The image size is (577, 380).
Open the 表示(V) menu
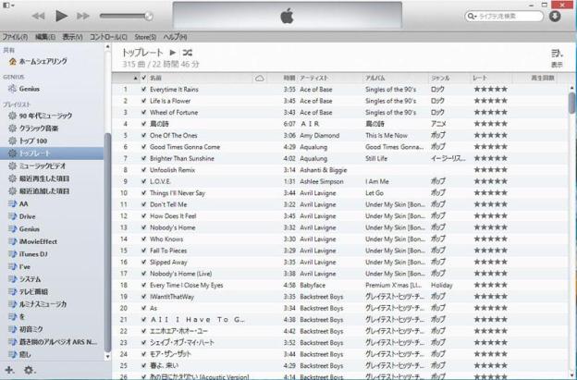(x=72, y=37)
